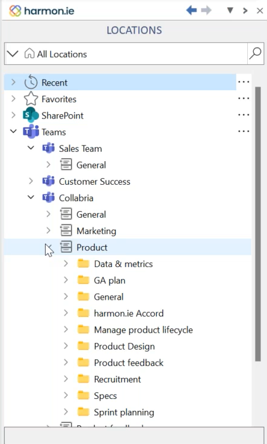This screenshot has height=444, width=267.
Task: Select the Teams label
Action: click(54, 132)
